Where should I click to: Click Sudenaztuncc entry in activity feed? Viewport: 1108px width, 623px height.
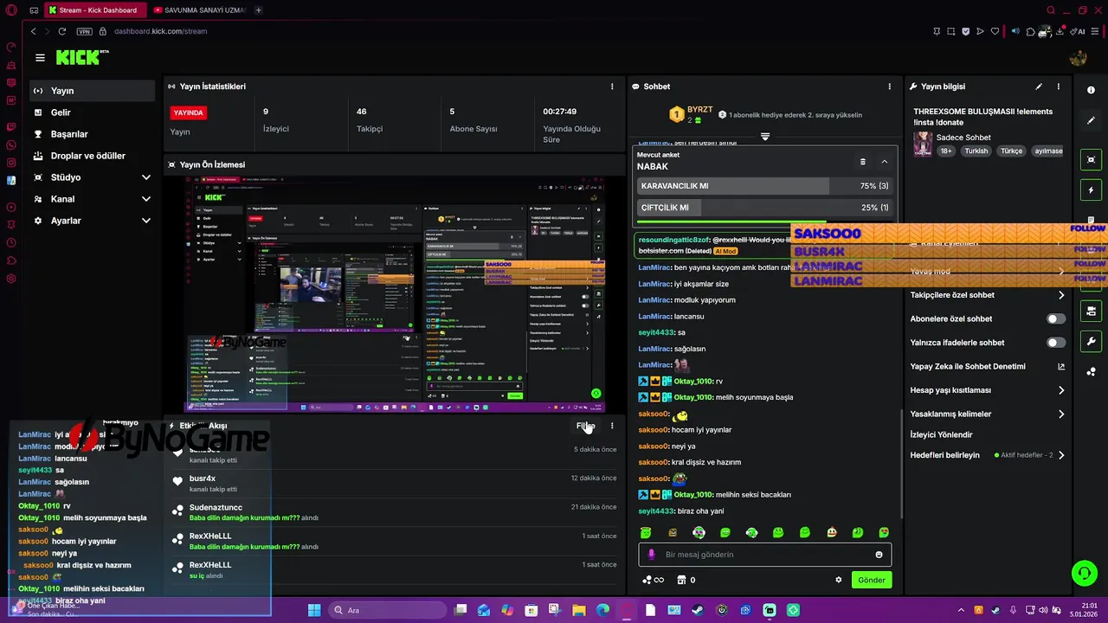point(216,507)
